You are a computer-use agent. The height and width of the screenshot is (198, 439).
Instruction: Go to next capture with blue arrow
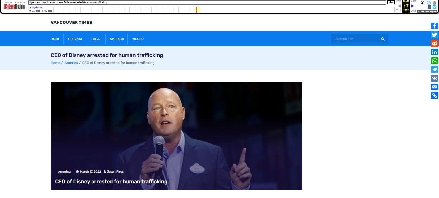point(413,6)
